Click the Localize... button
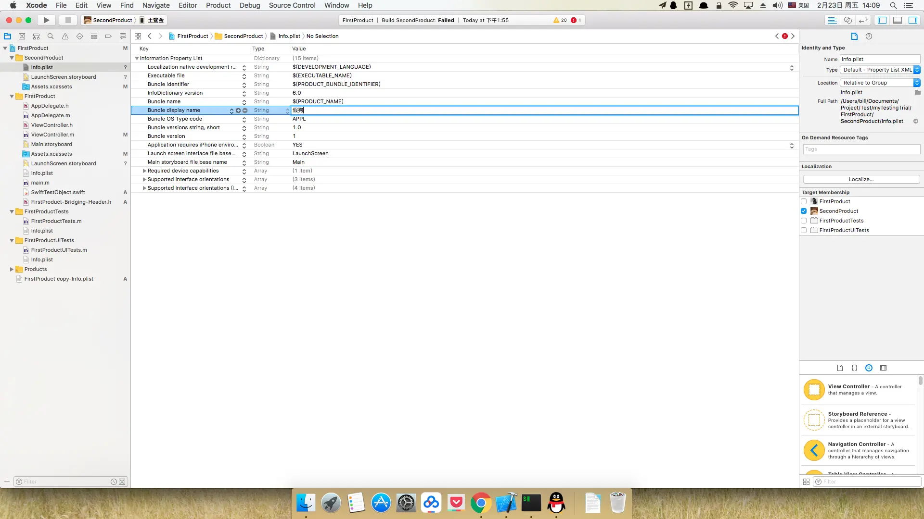Image resolution: width=924 pixels, height=519 pixels. tap(861, 179)
